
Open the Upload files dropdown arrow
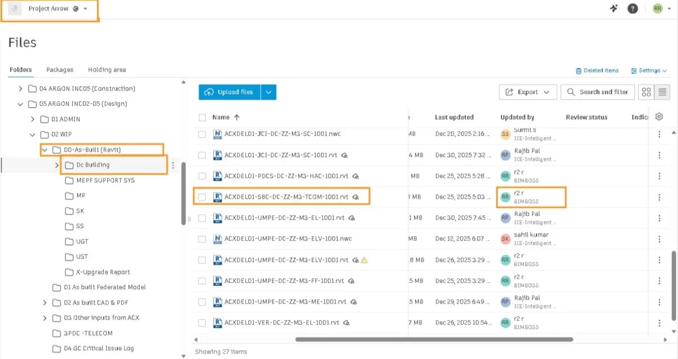tap(268, 92)
